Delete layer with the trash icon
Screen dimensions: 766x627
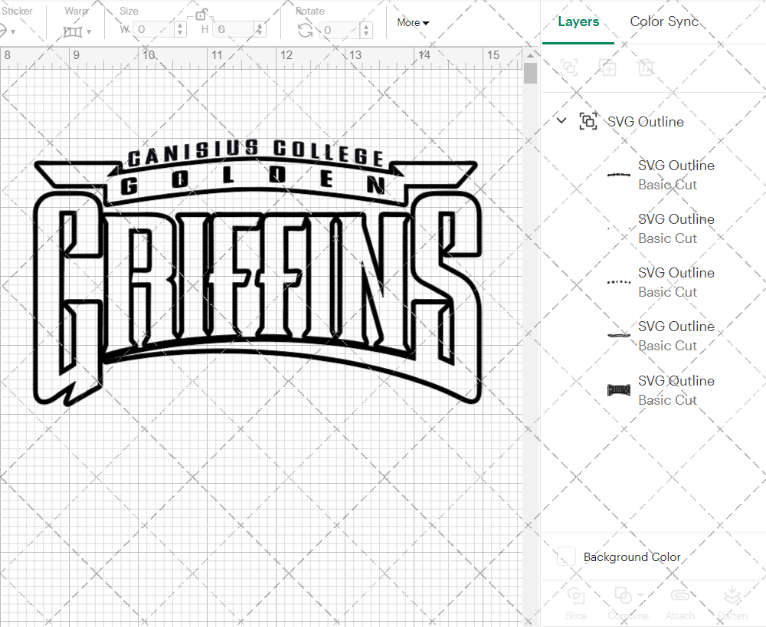(x=646, y=67)
